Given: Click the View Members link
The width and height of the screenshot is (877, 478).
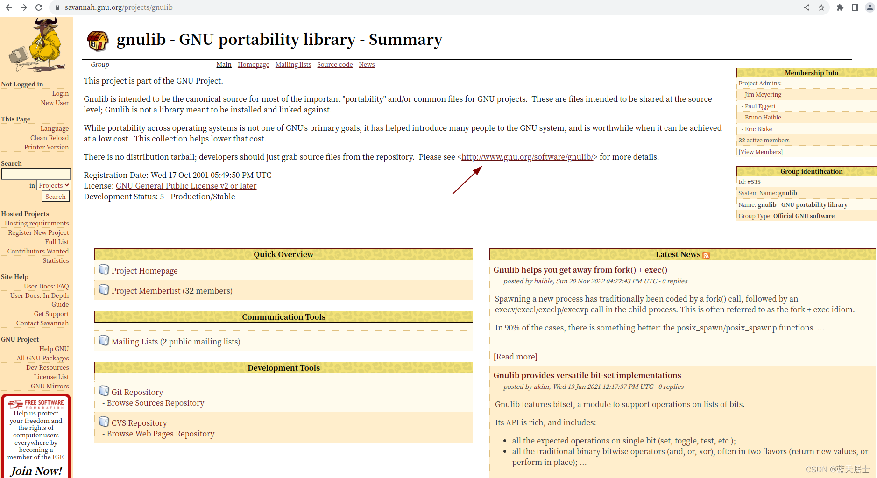Looking at the screenshot, I should 760,152.
